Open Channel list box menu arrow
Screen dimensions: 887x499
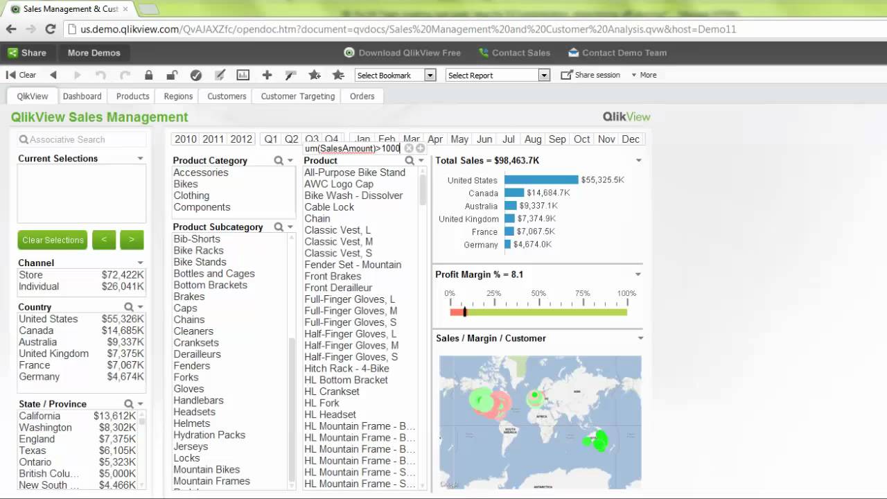pyautogui.click(x=140, y=263)
